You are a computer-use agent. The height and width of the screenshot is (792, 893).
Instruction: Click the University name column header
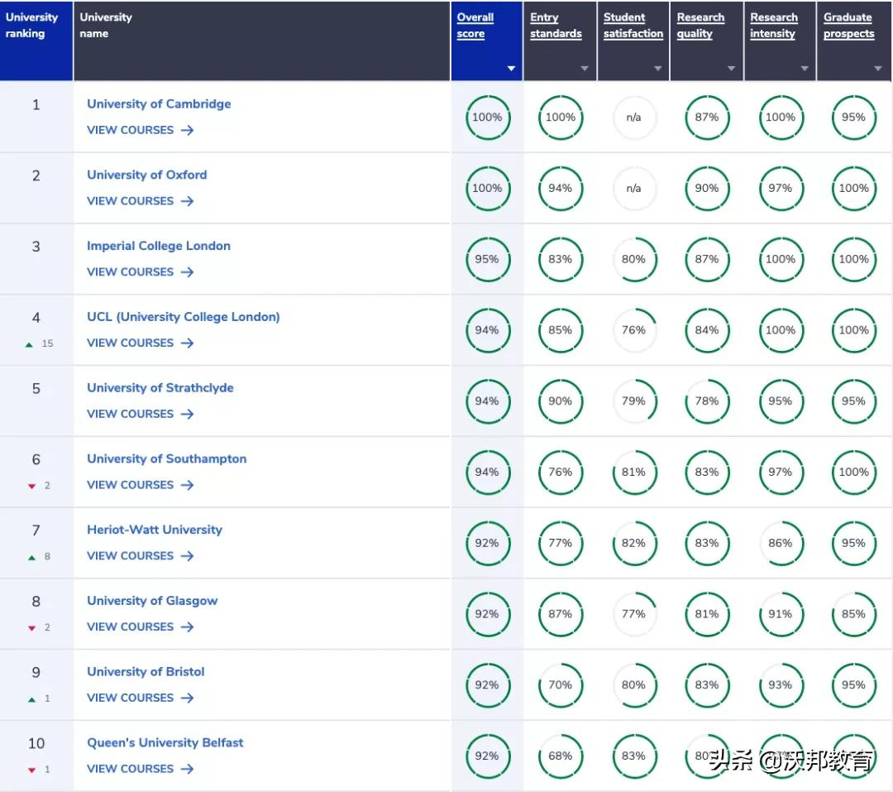[262, 41]
